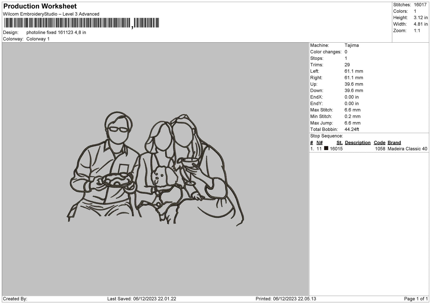Click the Height value 3.12 in
The height and width of the screenshot is (304, 431).
pos(421,18)
